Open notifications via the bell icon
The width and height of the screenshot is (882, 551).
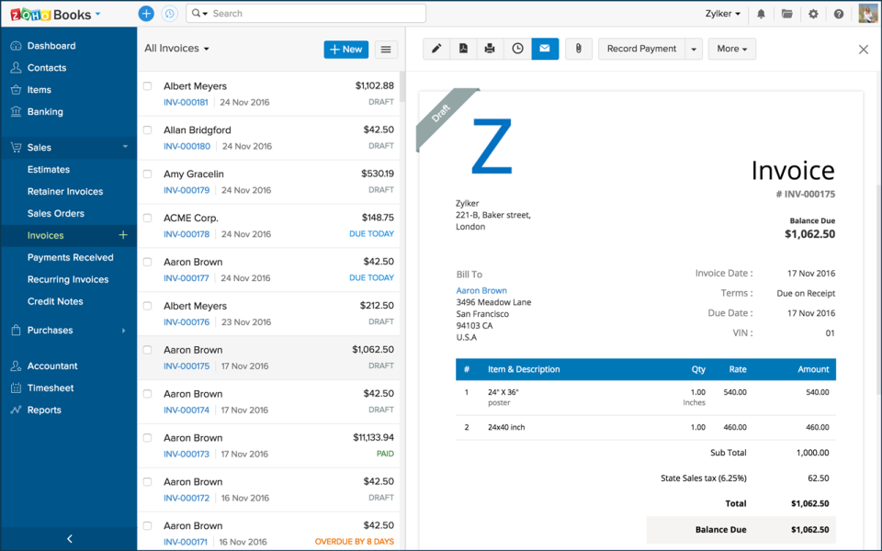point(763,14)
